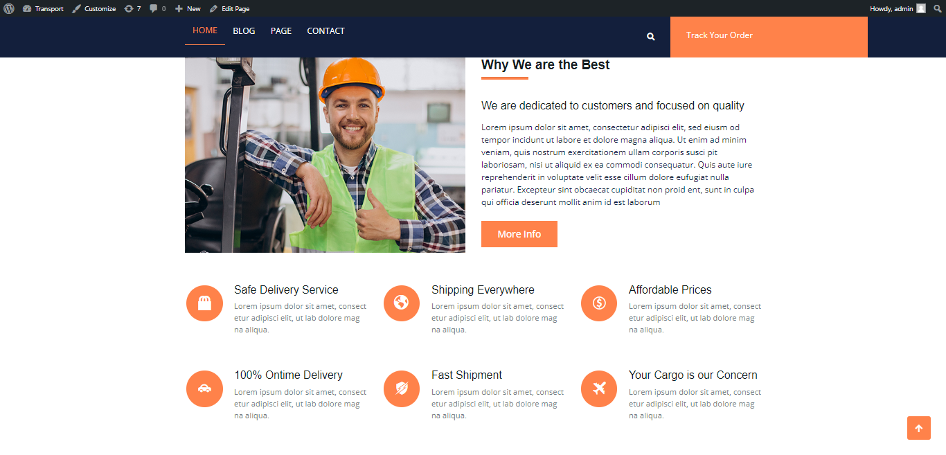946x455 pixels.
Task: Open the site search magnifier in header
Action: [651, 37]
